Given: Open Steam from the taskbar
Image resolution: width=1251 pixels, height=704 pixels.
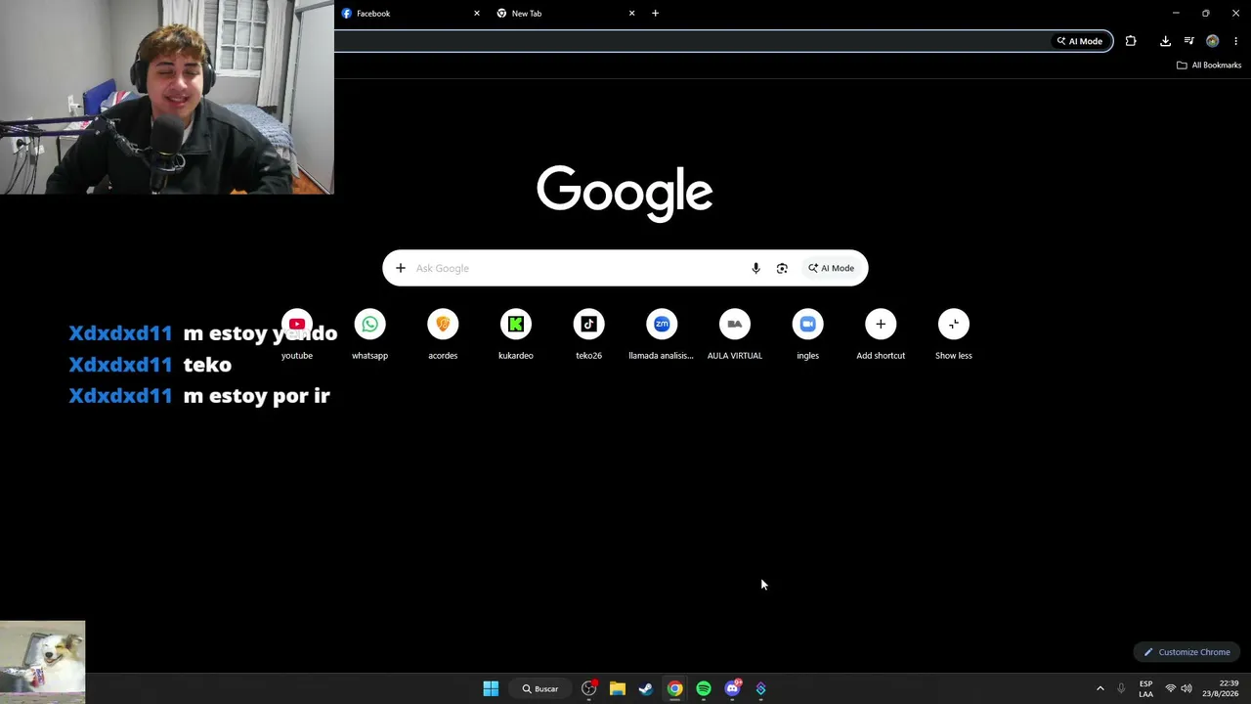Looking at the screenshot, I should pos(646,688).
